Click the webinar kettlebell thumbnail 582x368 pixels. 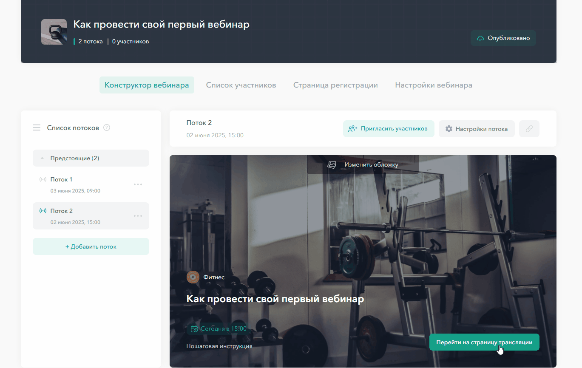pyautogui.click(x=54, y=32)
